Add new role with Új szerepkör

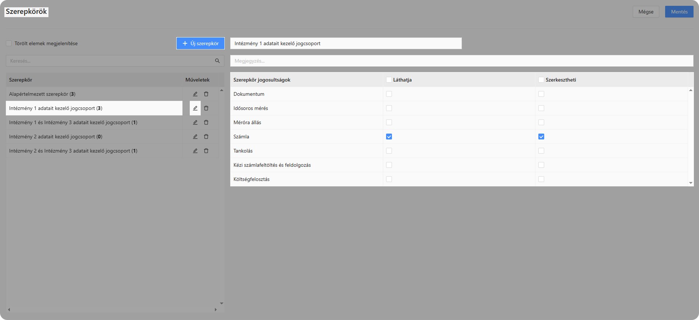coord(200,43)
